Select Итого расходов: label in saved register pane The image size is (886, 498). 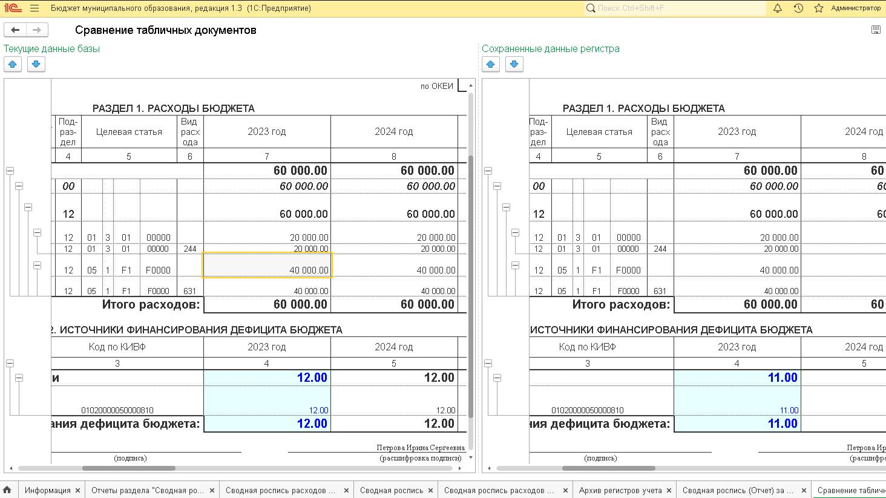tap(621, 304)
